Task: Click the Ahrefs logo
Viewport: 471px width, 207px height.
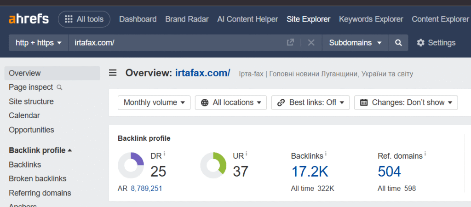Action: point(29,19)
